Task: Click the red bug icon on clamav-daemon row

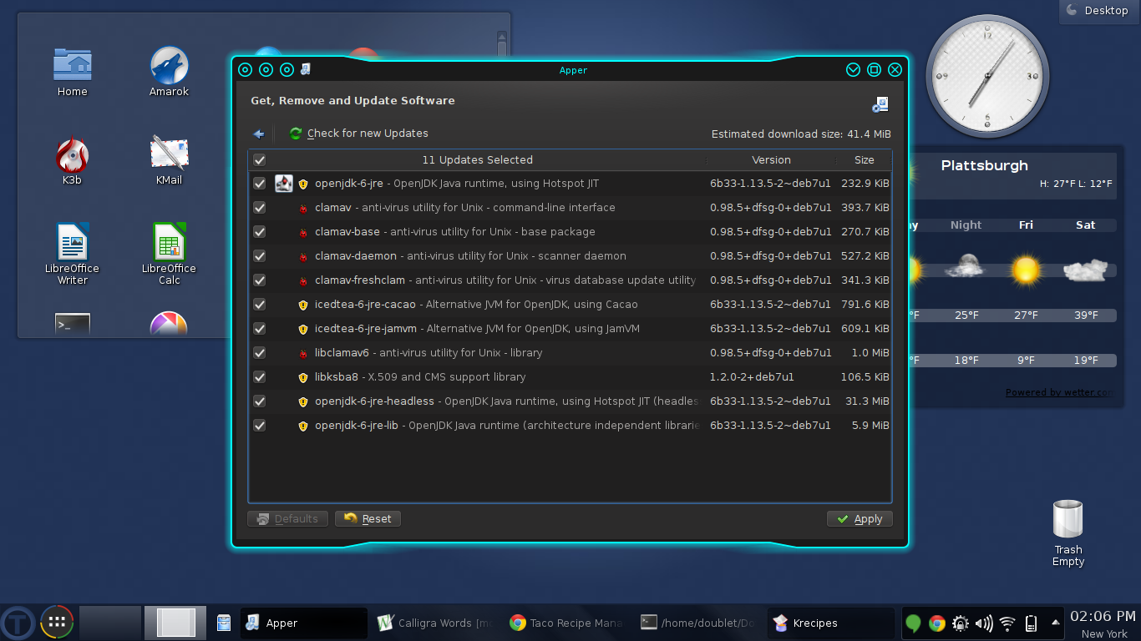Action: click(303, 257)
